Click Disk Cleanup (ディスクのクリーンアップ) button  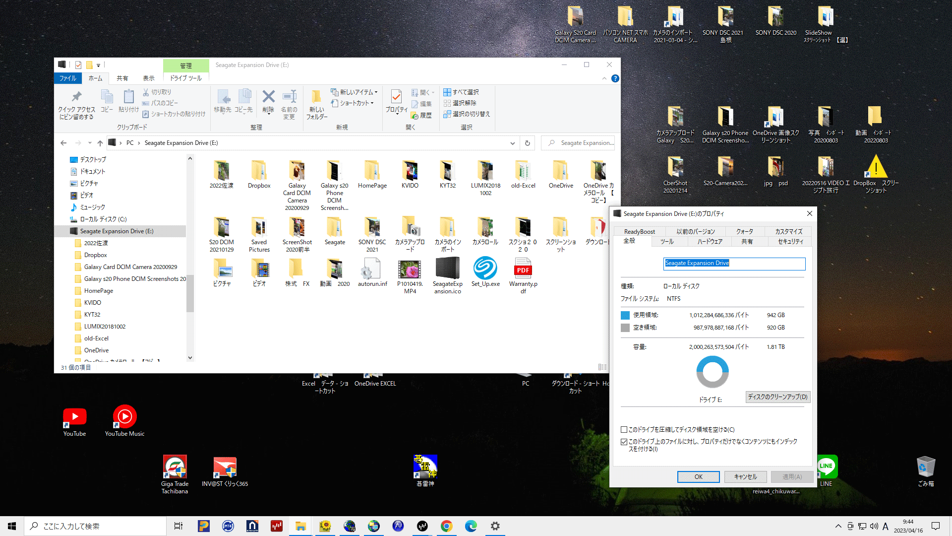coord(777,397)
